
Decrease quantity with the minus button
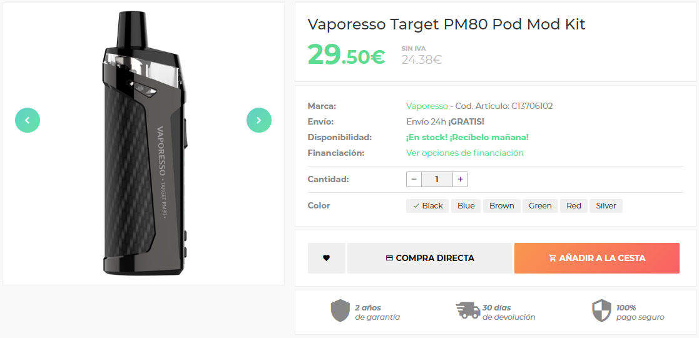pos(414,179)
